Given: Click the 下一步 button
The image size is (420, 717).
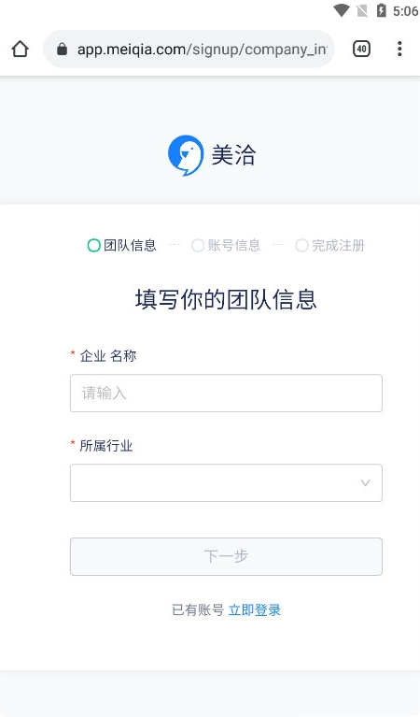Looking at the screenshot, I should click(x=226, y=556).
